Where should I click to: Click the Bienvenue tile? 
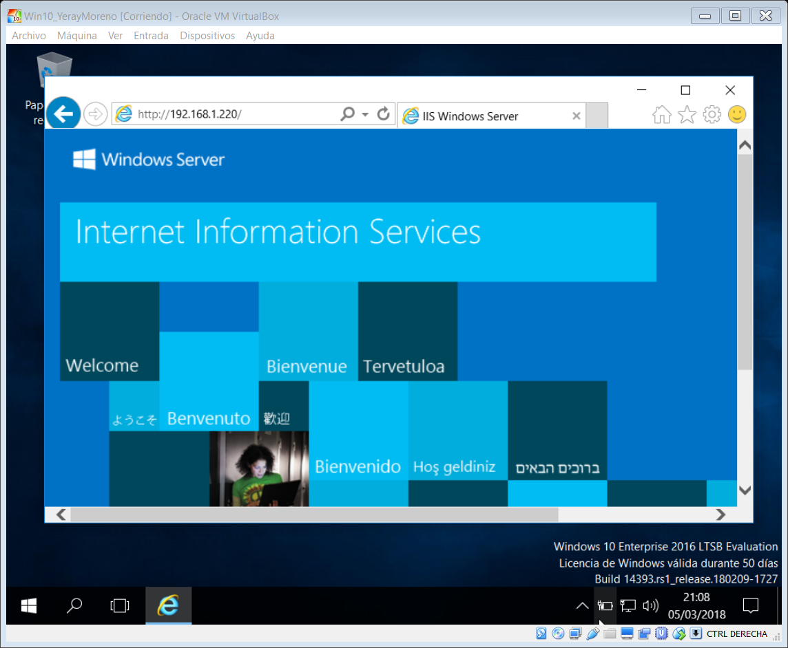308,332
